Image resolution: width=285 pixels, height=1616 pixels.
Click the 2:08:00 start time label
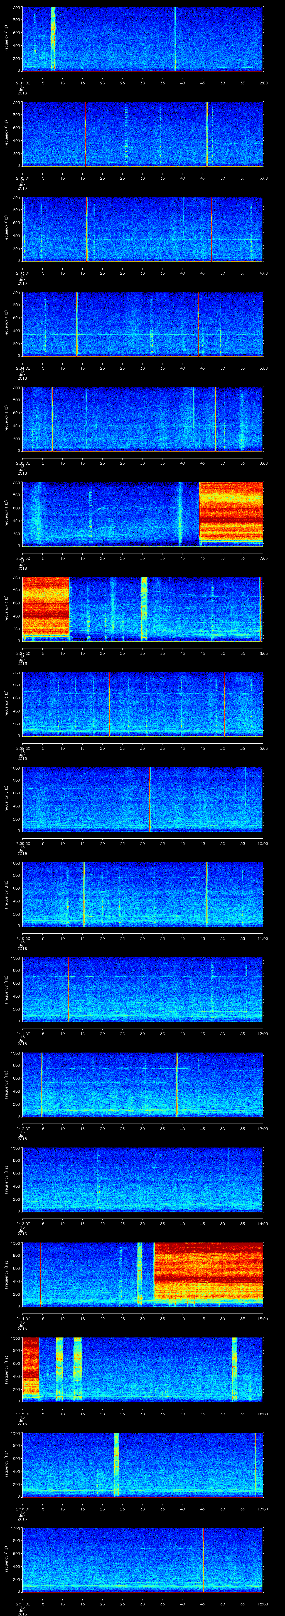(23, 748)
